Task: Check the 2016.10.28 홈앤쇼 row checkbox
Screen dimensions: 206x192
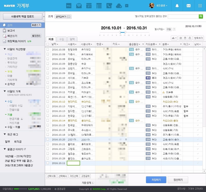Action: pos(48,158)
